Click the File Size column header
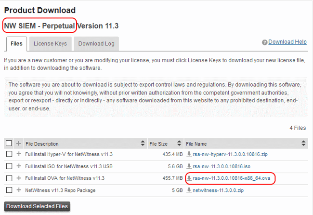The height and width of the screenshot is (215, 313). 165,144
